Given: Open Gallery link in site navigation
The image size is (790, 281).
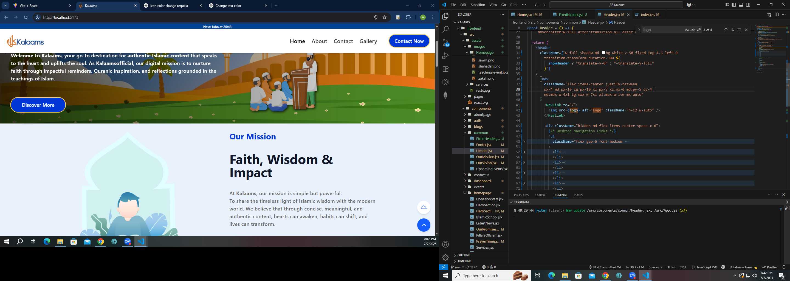Looking at the screenshot, I should click(x=368, y=41).
